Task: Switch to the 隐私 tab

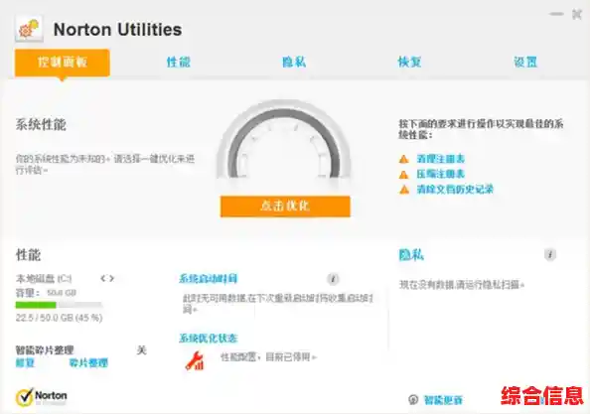Action: [x=294, y=62]
